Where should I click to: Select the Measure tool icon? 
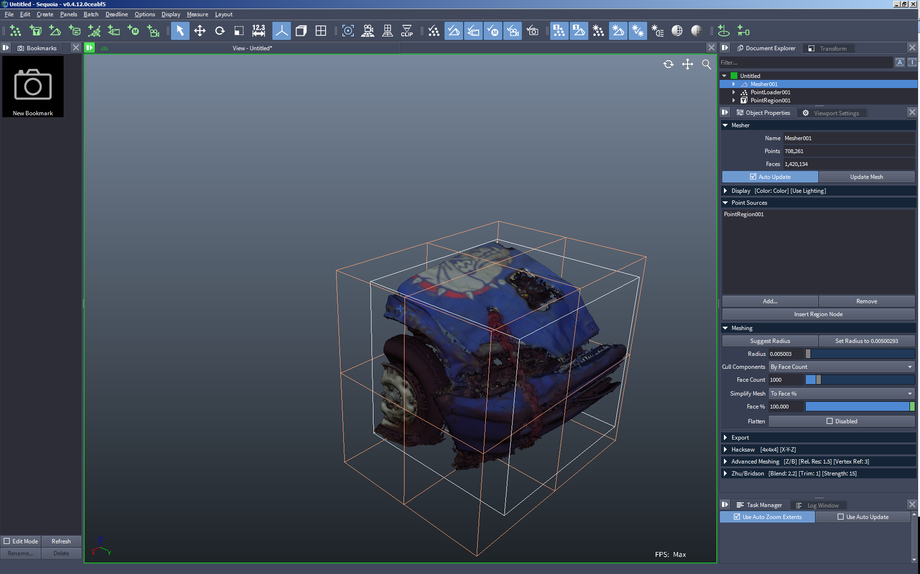point(257,31)
